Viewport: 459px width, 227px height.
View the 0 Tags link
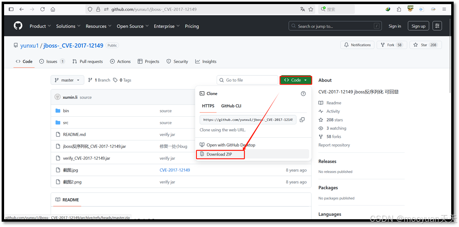tap(122, 80)
